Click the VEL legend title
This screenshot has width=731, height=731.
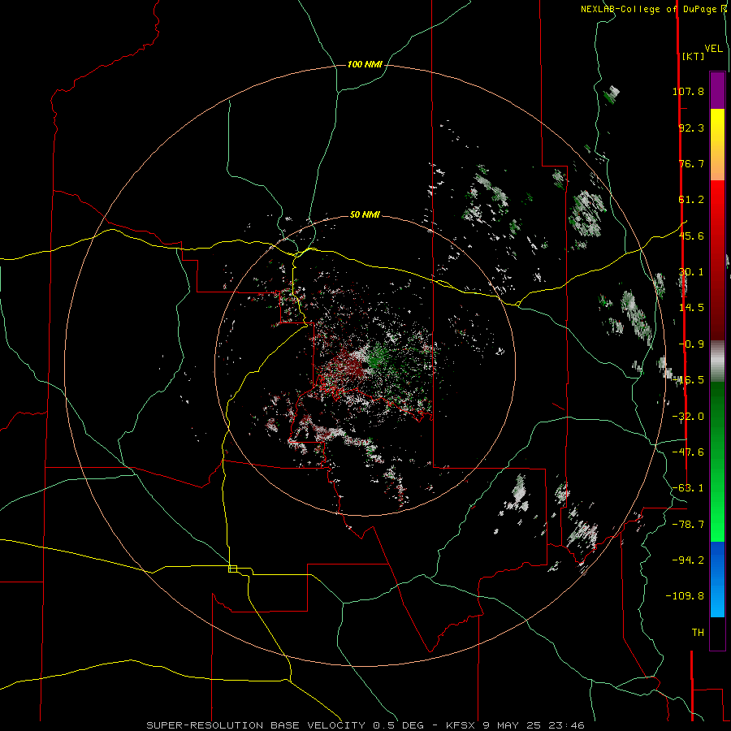(713, 49)
